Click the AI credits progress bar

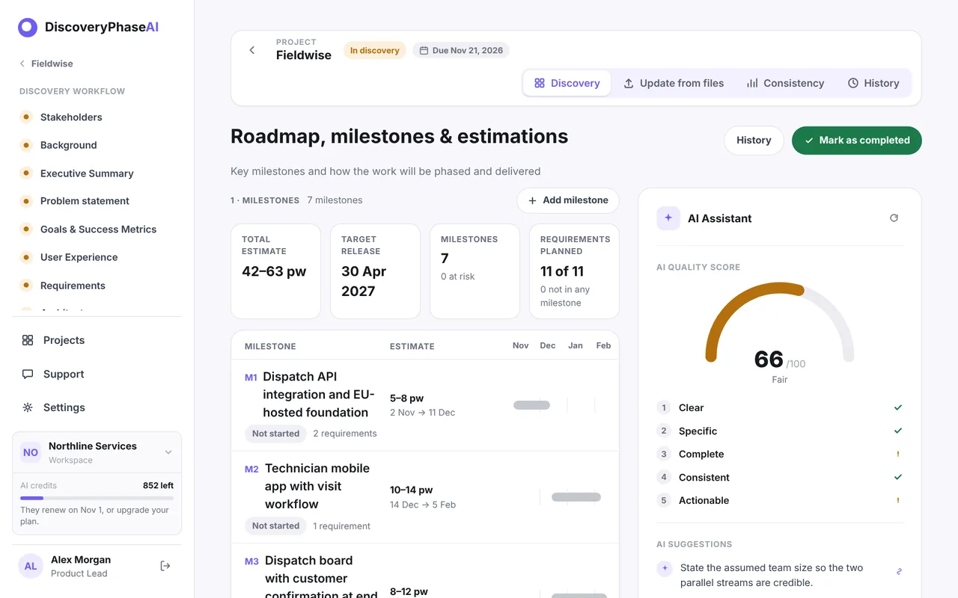pos(97,498)
